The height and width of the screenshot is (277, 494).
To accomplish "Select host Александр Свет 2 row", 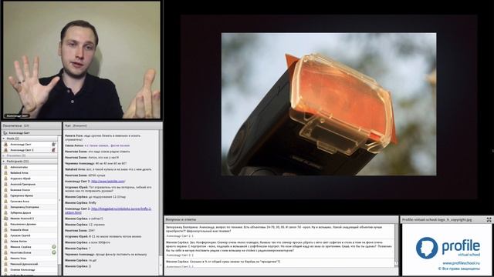I will point(30,150).
